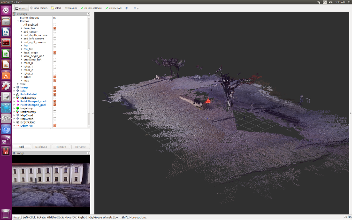Click the Add display button
Screen dimensions: 352x220
(22, 147)
